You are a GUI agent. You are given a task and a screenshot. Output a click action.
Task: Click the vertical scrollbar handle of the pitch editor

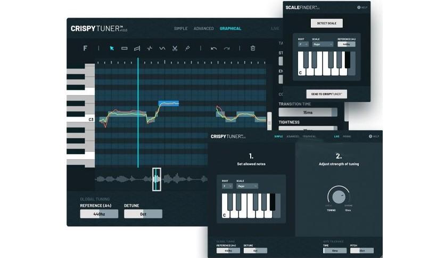pos(269,121)
